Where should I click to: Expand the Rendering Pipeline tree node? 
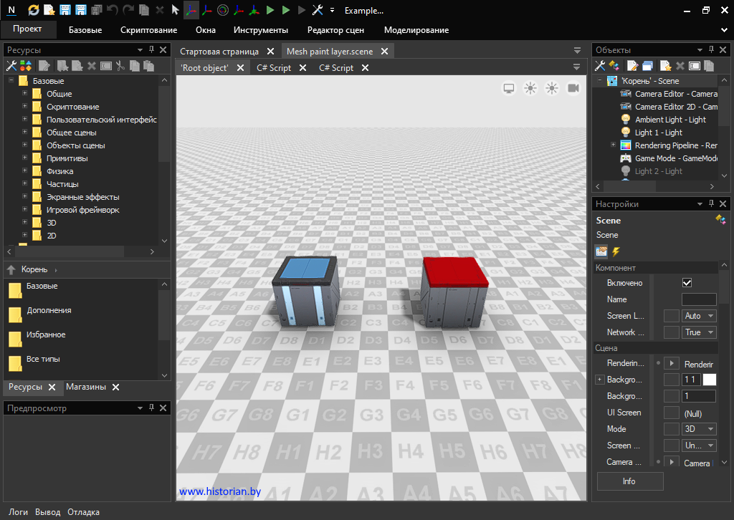click(614, 145)
